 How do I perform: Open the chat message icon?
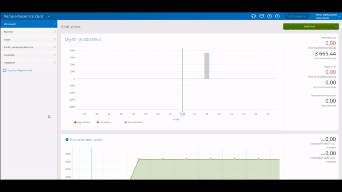pos(262,16)
